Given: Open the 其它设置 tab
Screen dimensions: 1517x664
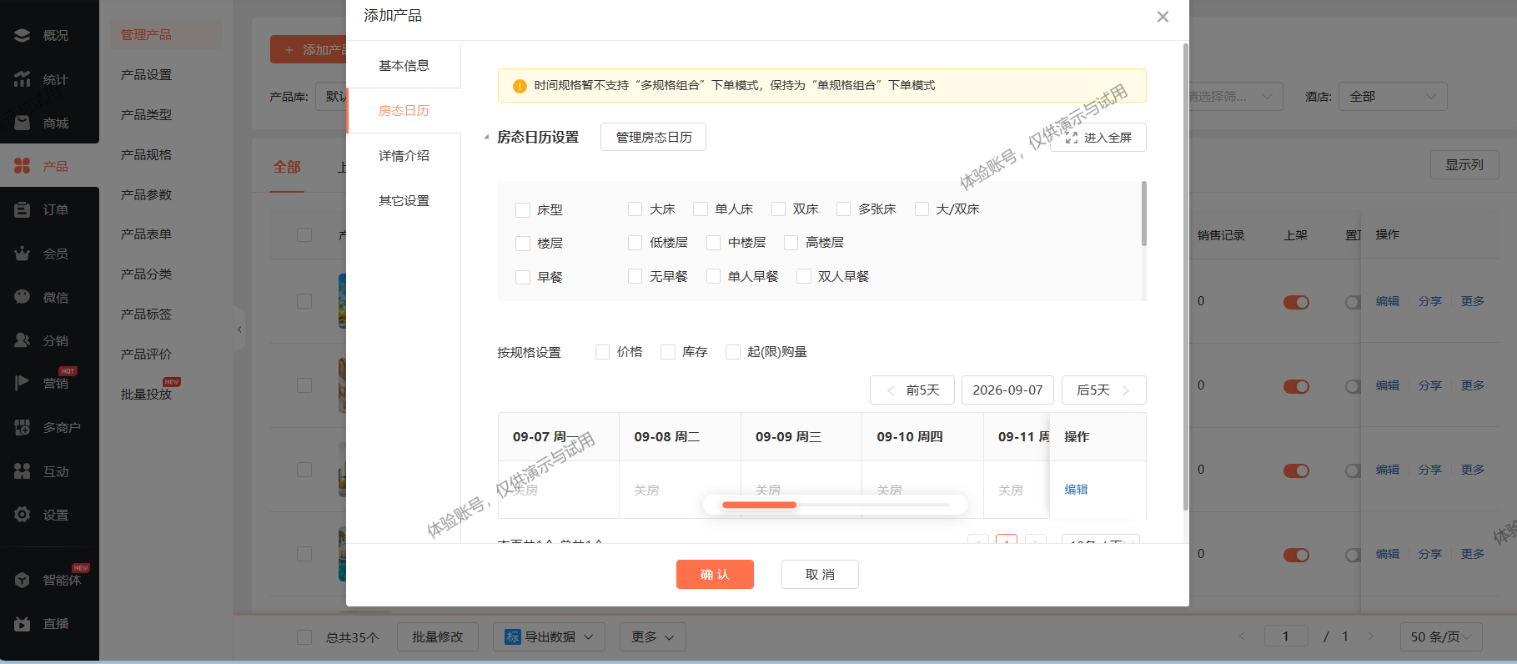Looking at the screenshot, I should click(x=404, y=200).
